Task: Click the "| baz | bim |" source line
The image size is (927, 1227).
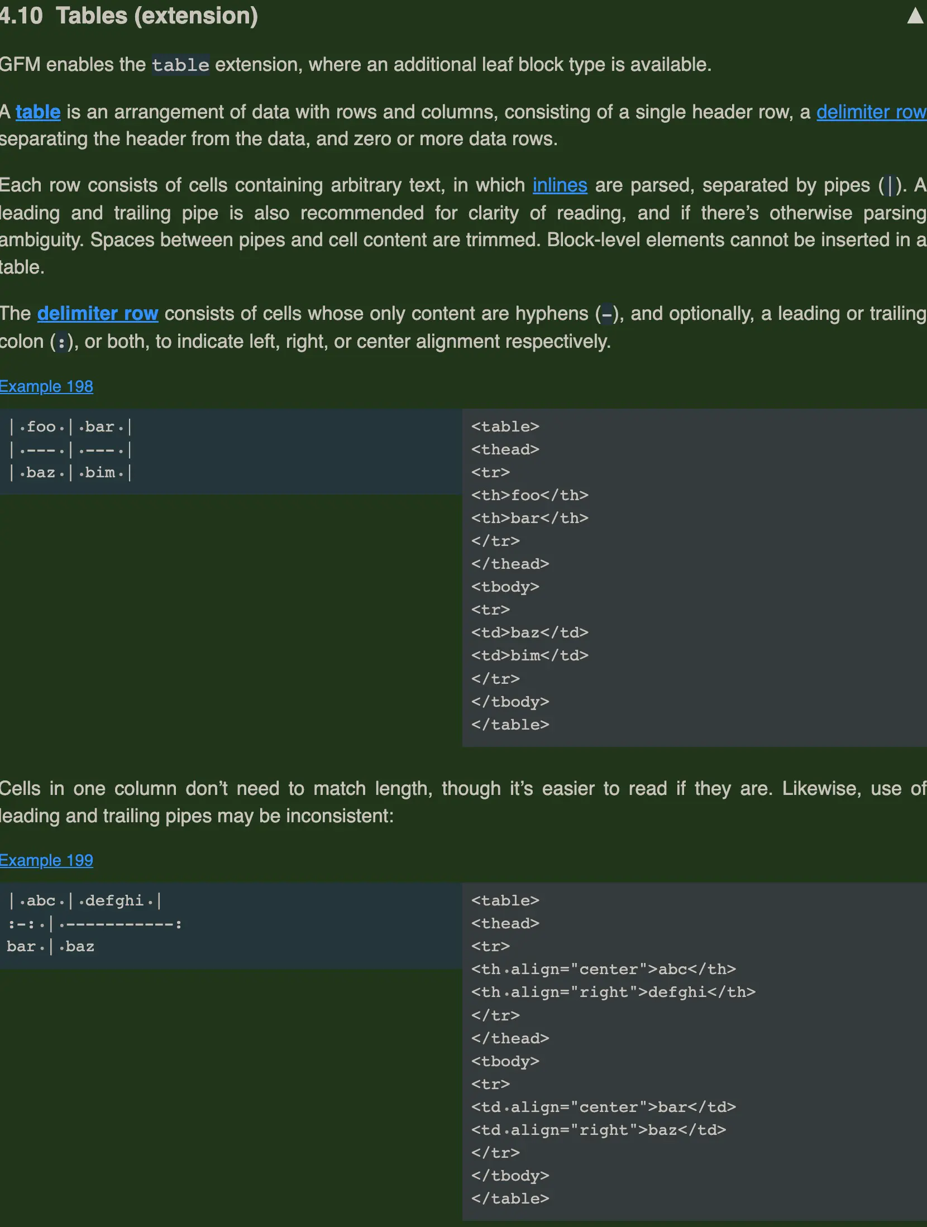Action: click(x=70, y=473)
